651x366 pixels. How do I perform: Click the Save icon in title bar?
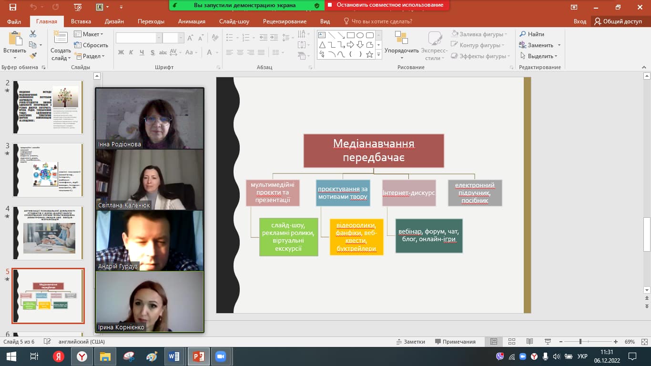click(x=12, y=7)
